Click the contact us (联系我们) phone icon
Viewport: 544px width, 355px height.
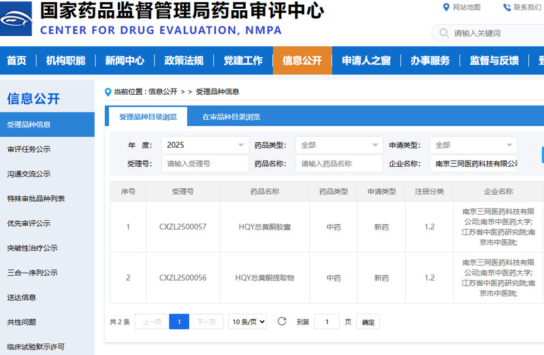click(x=507, y=7)
